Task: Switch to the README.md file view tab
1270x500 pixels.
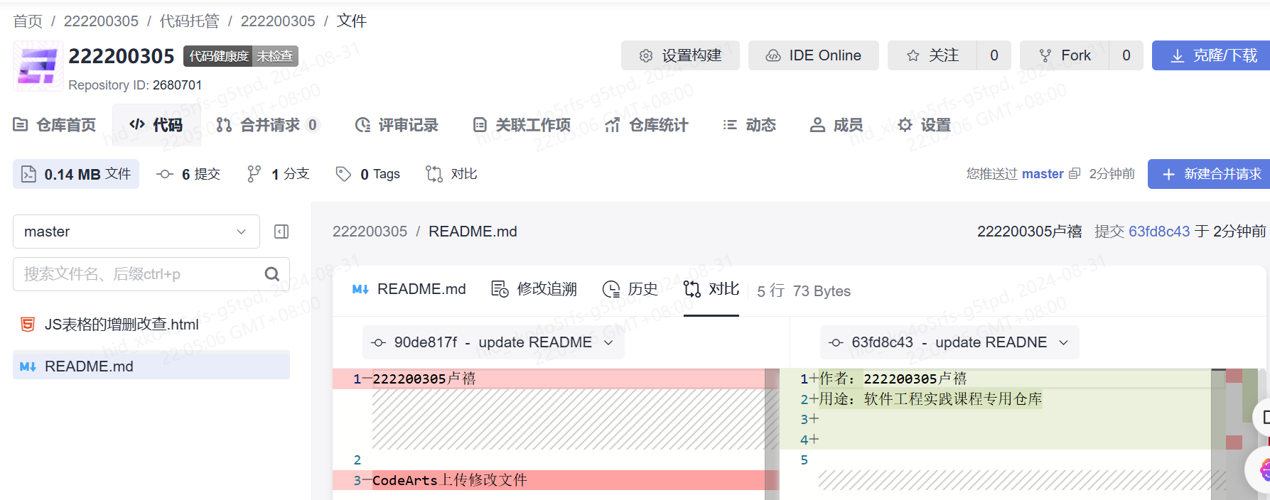Action: coord(409,289)
